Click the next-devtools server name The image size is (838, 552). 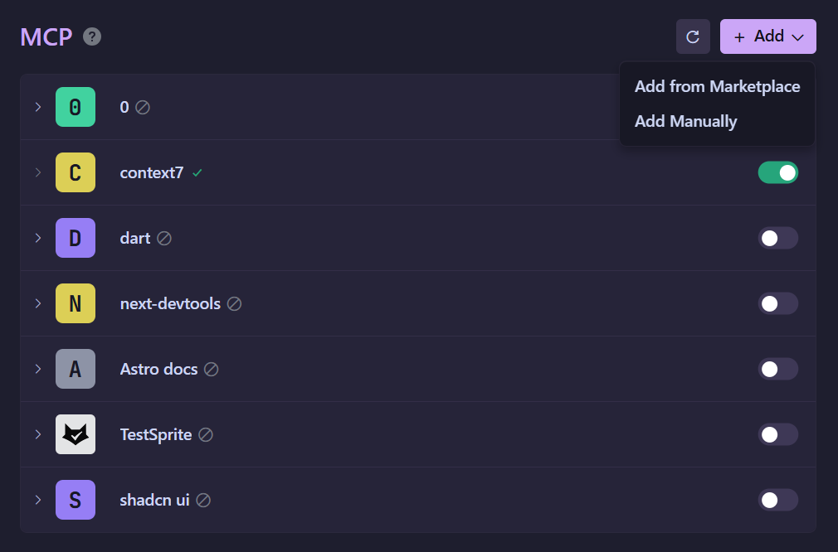170,303
